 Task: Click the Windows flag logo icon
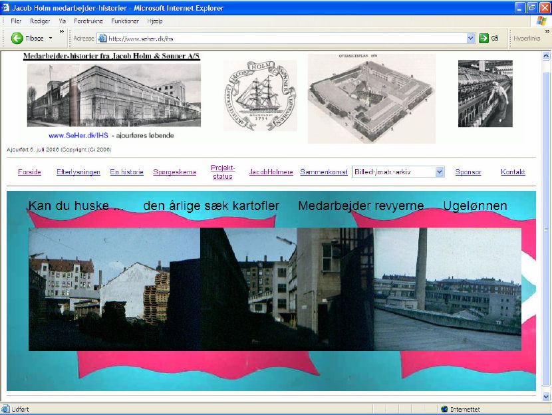pos(541,21)
